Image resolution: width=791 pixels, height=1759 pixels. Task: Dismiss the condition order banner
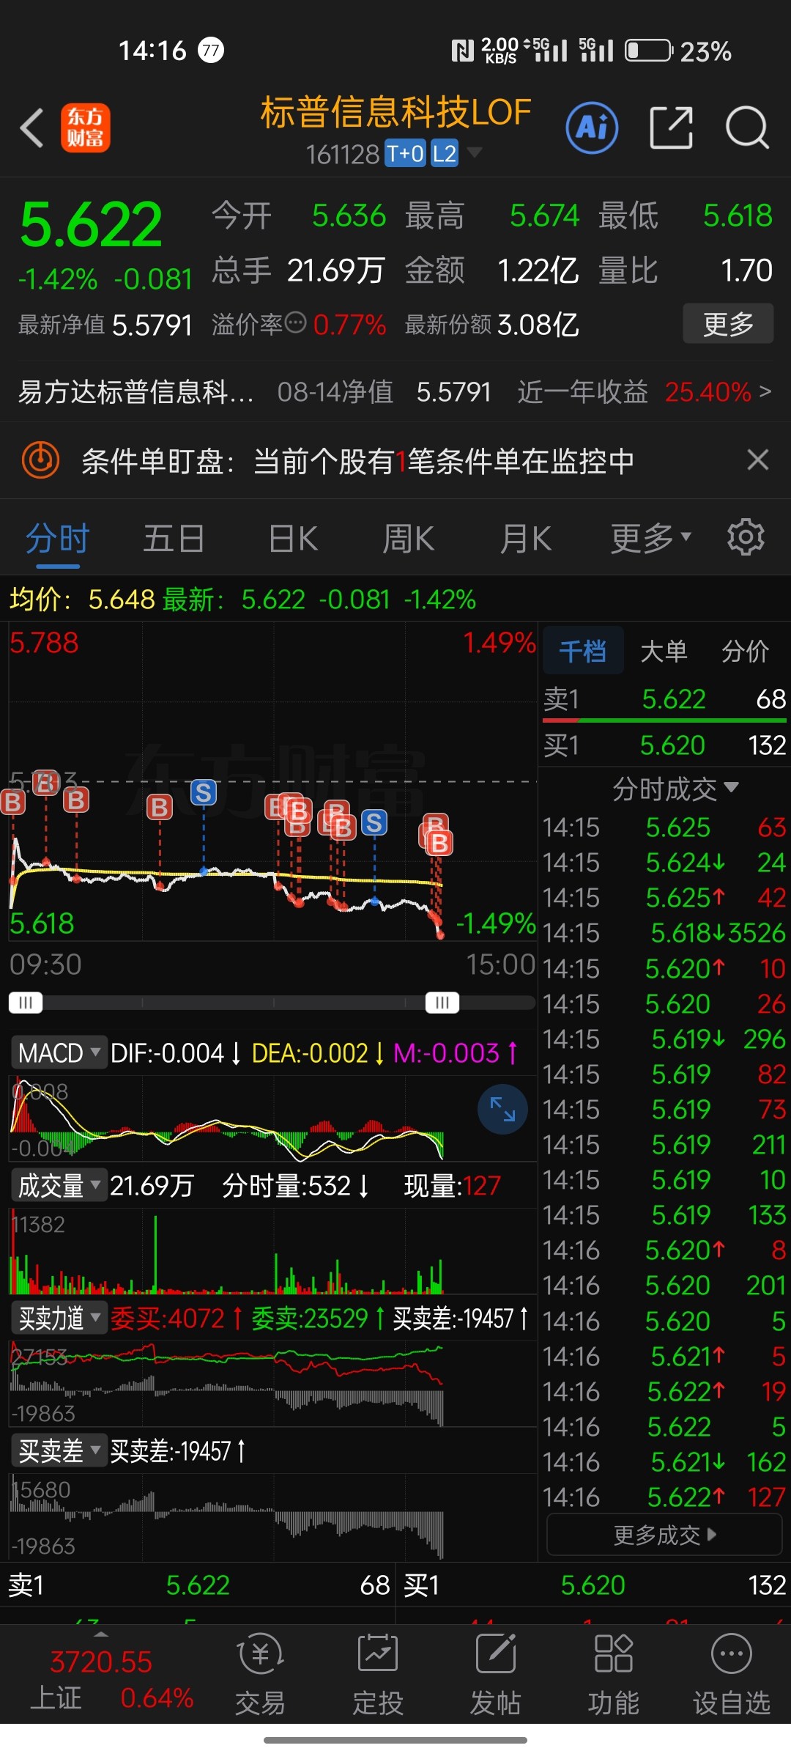[757, 460]
